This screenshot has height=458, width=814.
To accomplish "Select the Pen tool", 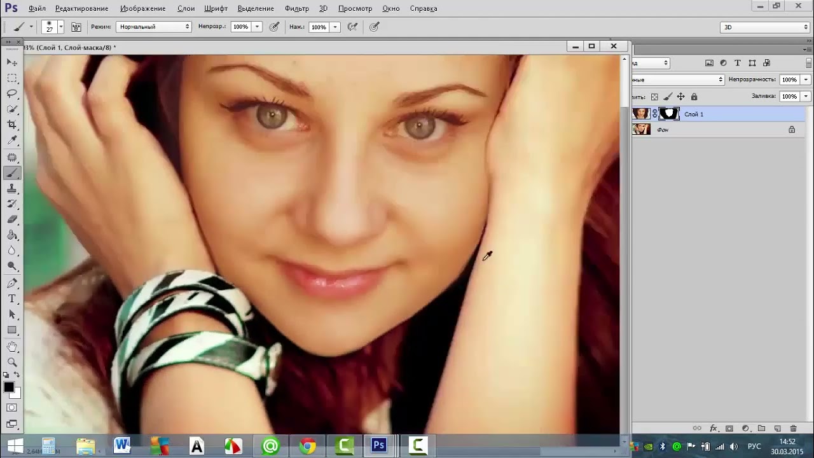I will click(x=12, y=283).
